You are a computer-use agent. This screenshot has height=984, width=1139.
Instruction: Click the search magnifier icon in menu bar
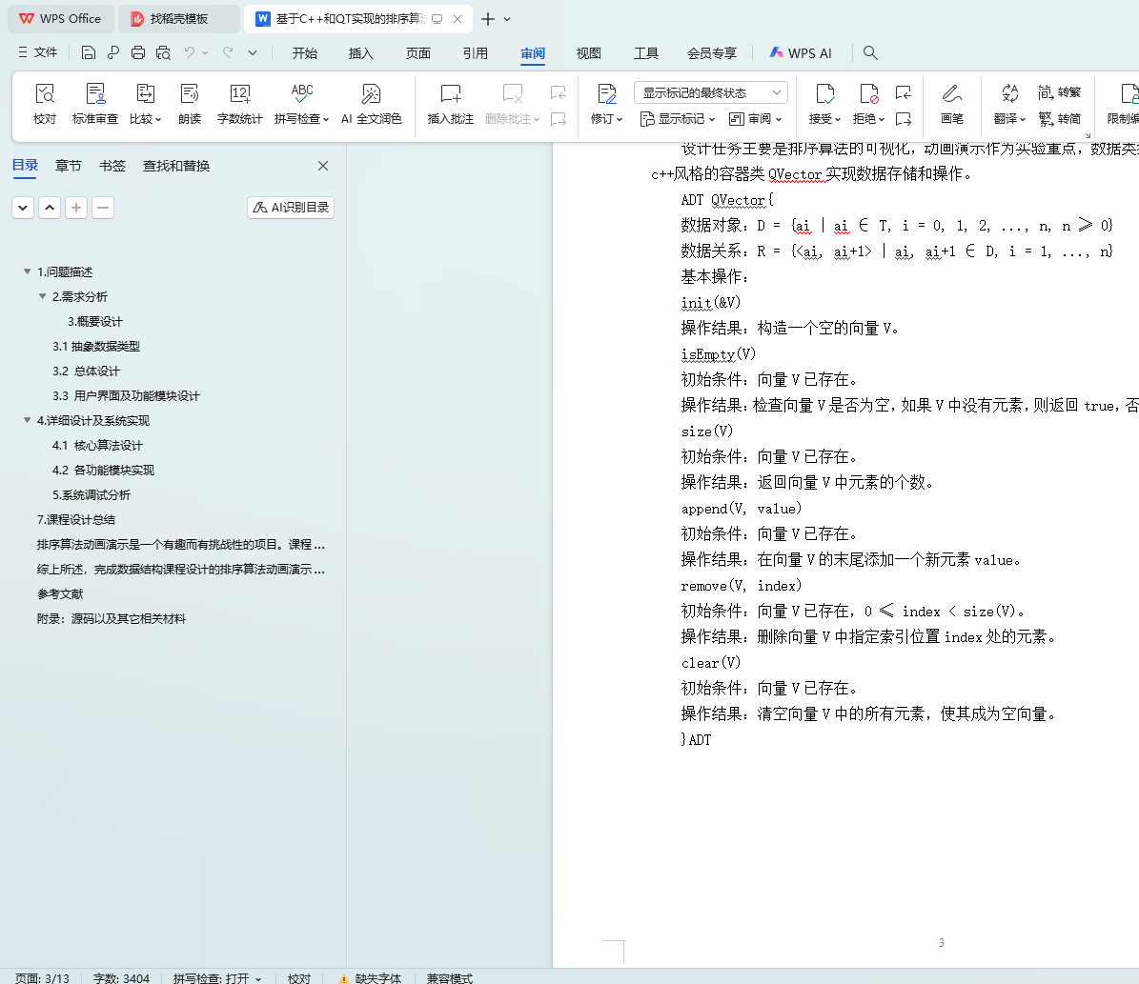click(870, 53)
